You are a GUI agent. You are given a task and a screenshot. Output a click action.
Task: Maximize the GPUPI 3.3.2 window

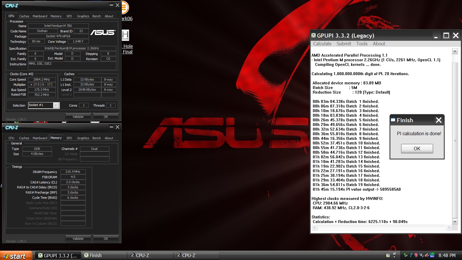coord(446,36)
